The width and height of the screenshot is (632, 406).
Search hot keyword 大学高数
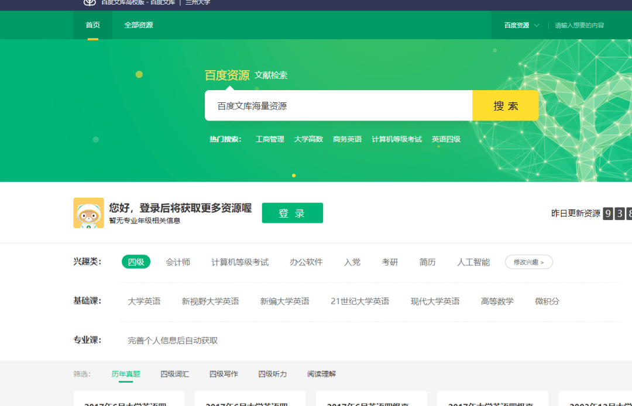pos(308,139)
